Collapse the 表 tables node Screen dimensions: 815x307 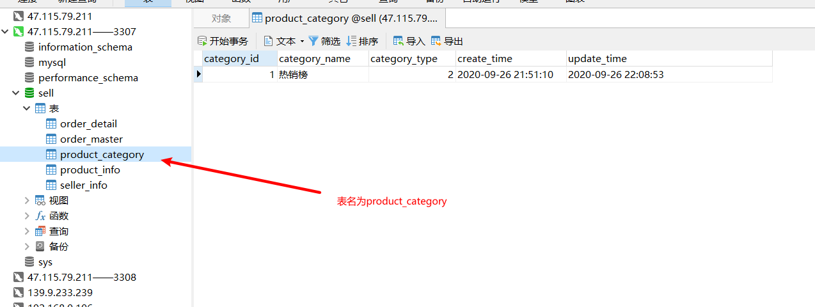point(27,108)
